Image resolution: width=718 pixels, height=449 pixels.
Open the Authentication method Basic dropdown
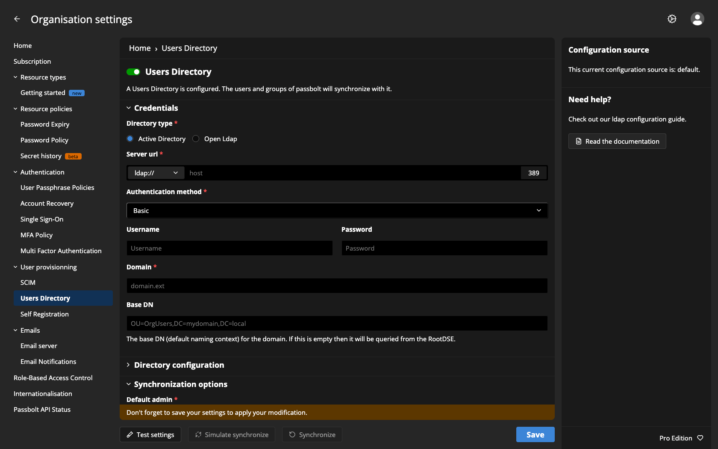point(337,210)
